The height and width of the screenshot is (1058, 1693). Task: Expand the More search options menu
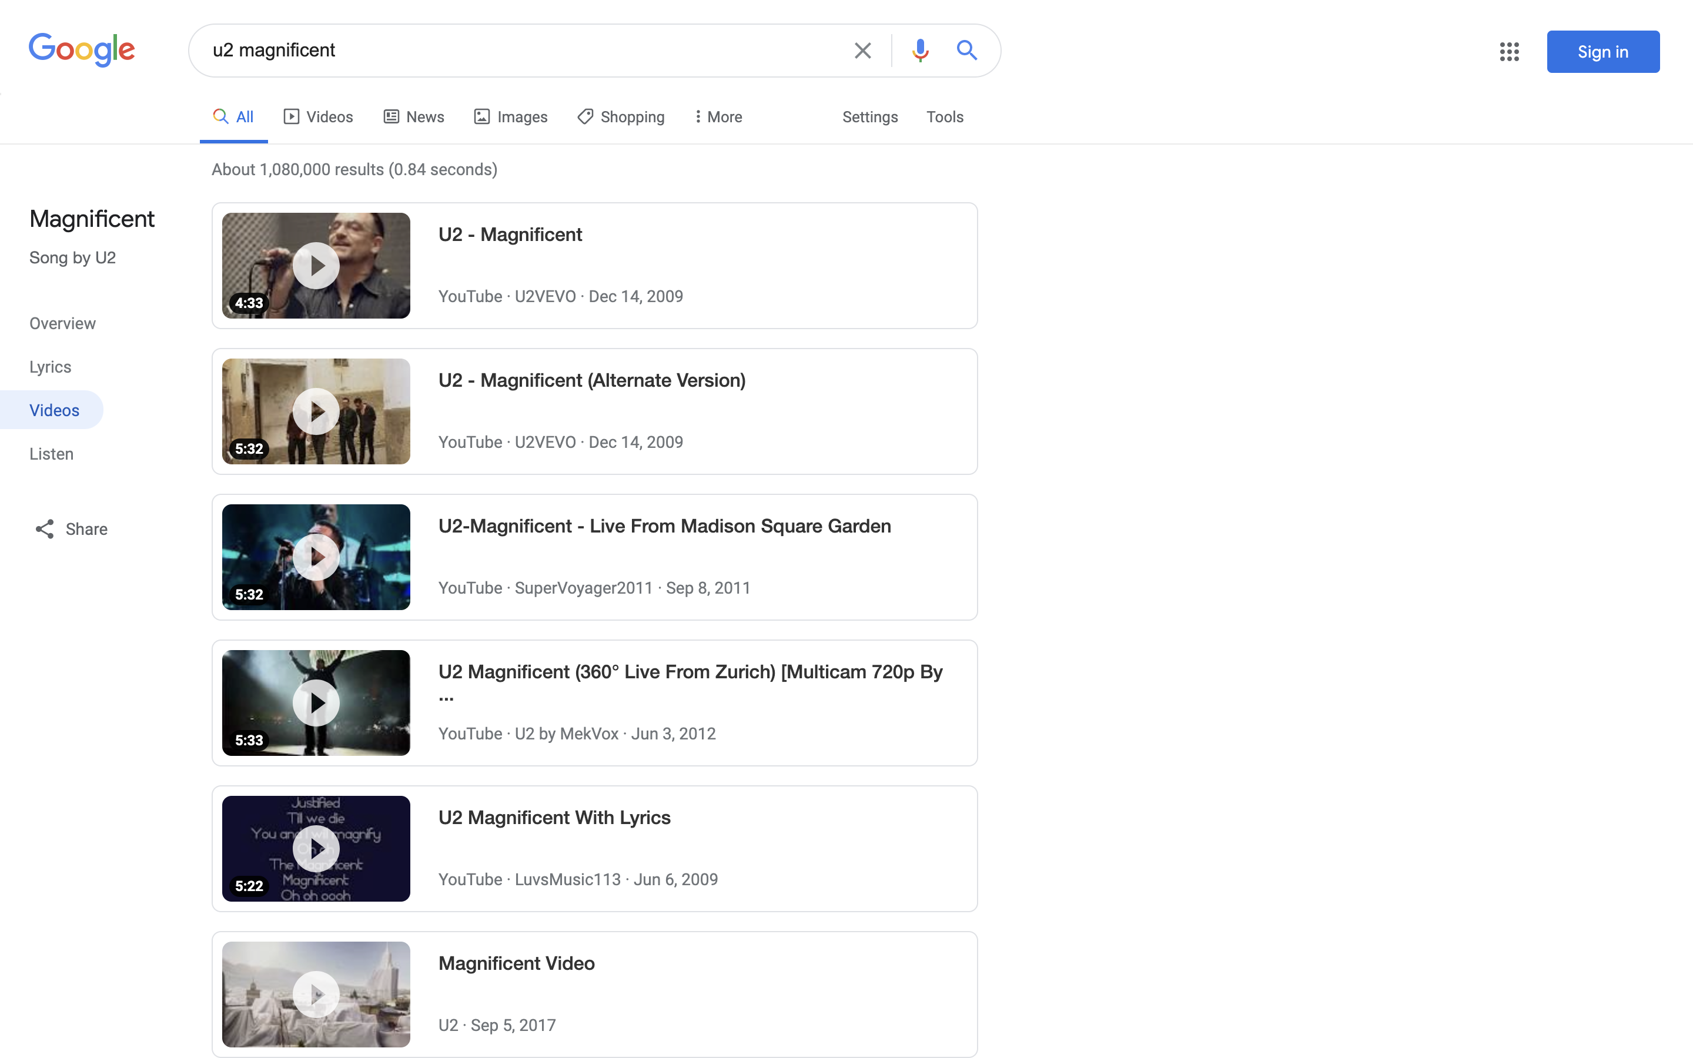(x=718, y=117)
